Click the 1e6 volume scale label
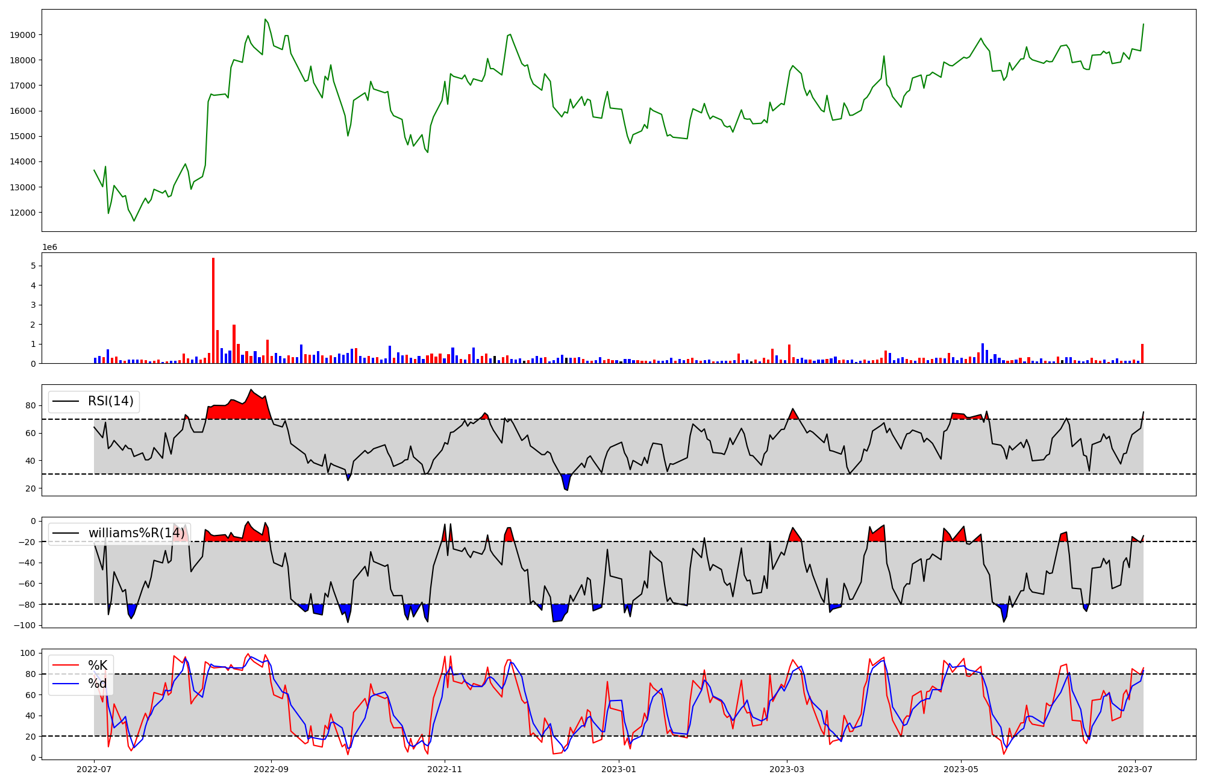 tap(49, 248)
